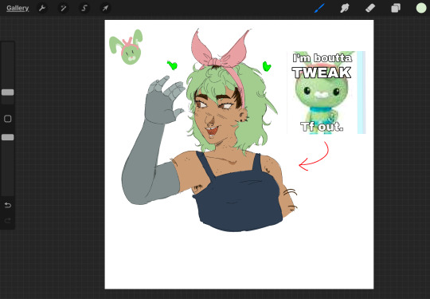The image size is (430, 299).
Task: Open the Adjustments magic wand menu
Action: (64, 8)
